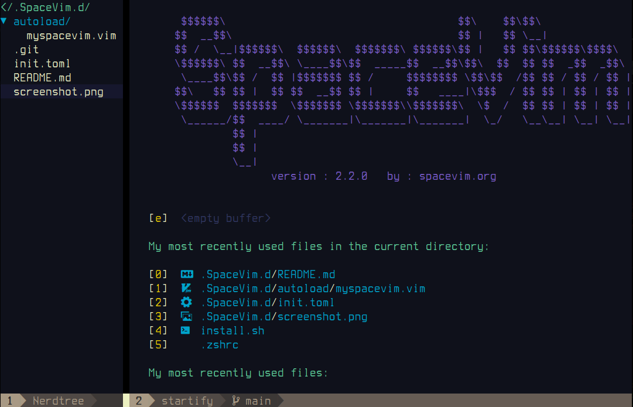Click the [5] shortcut index
The height and width of the screenshot is (407, 633).
click(x=158, y=345)
